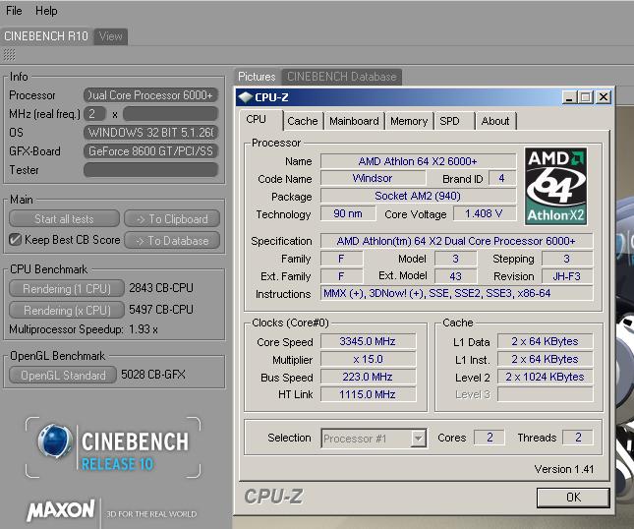Select the Technology value 90 nm

(x=348, y=213)
